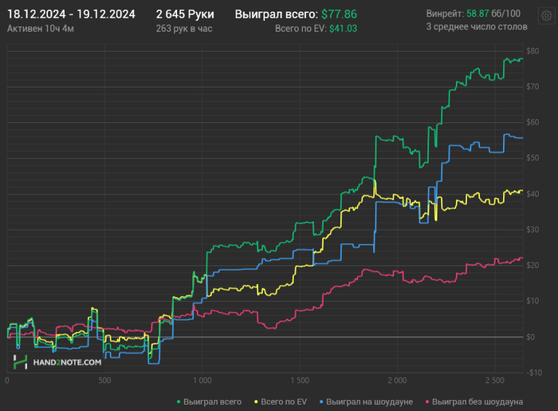Toggle the 'Всего по EV' legend series
Screen dimensions: 558x411
pyautogui.click(x=281, y=401)
